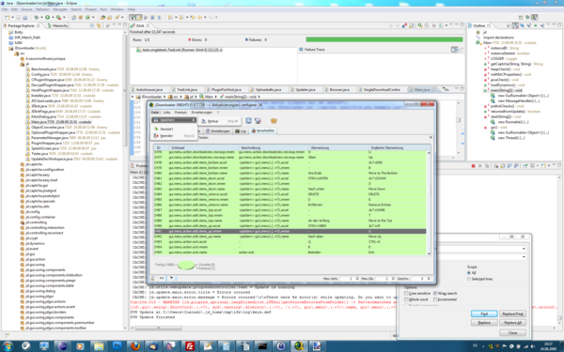Open the Main.java tab in editor

tap(421, 89)
